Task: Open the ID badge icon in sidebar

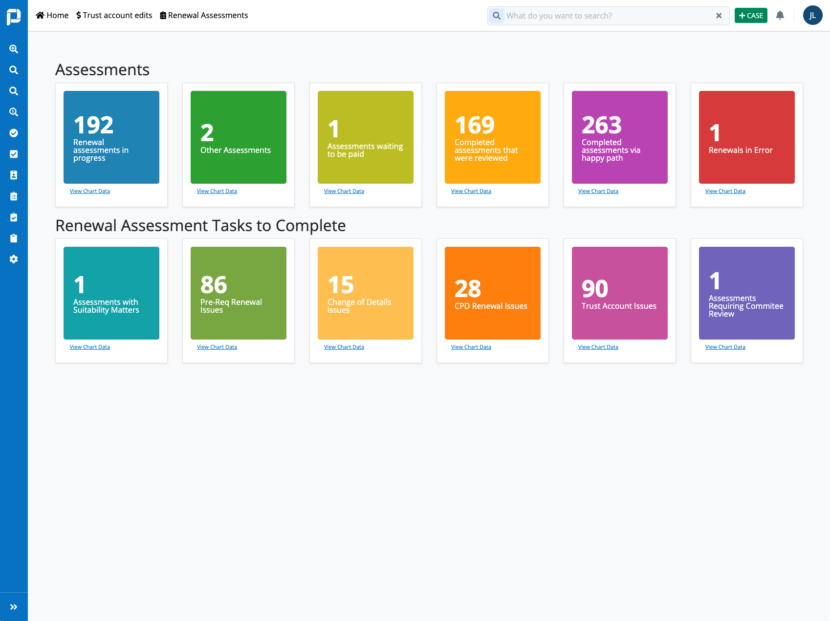Action: (13, 175)
